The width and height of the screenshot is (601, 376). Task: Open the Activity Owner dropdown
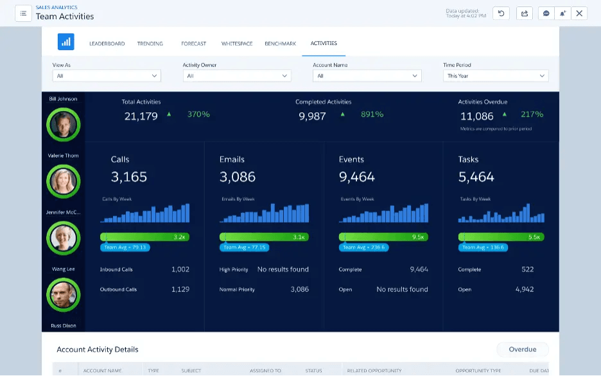[x=236, y=76]
